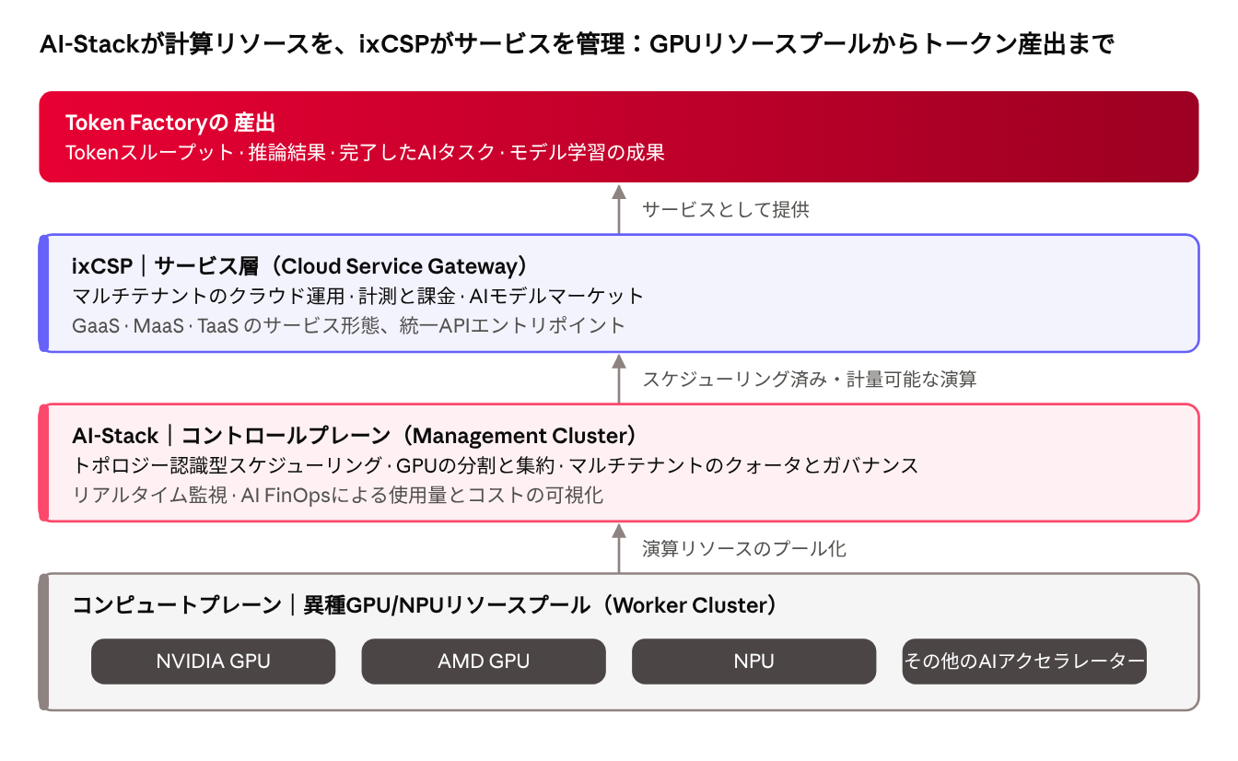Image resolution: width=1238 pixels, height=761 pixels.
Task: Click the heading コンピュートプレーン｜異種GPU/NPUリソースプール（Worker Cluster）
Action: click(428, 605)
